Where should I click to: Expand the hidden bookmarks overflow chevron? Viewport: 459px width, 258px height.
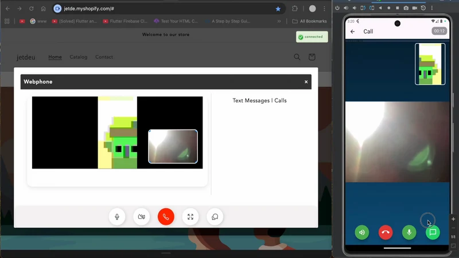click(279, 21)
